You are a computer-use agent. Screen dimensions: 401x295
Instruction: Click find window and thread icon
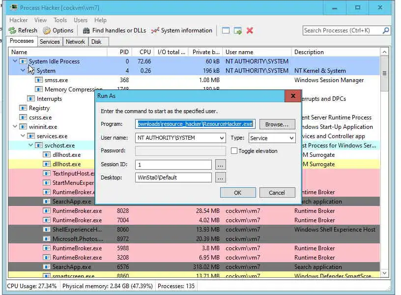pyautogui.click(x=237, y=30)
